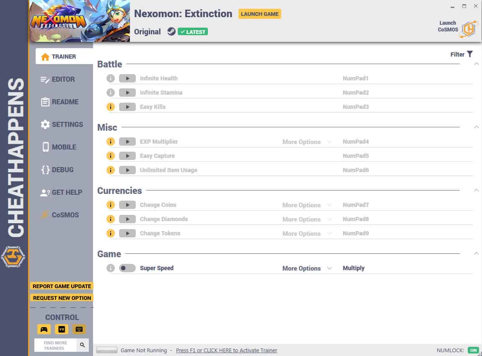Show info icon for EXP Multiplier
The height and width of the screenshot is (356, 482).
(x=110, y=142)
